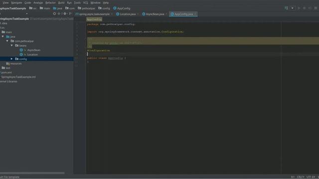The image size is (319, 179).
Task: Click the Run play icon in toolbar
Action: pos(299,8)
